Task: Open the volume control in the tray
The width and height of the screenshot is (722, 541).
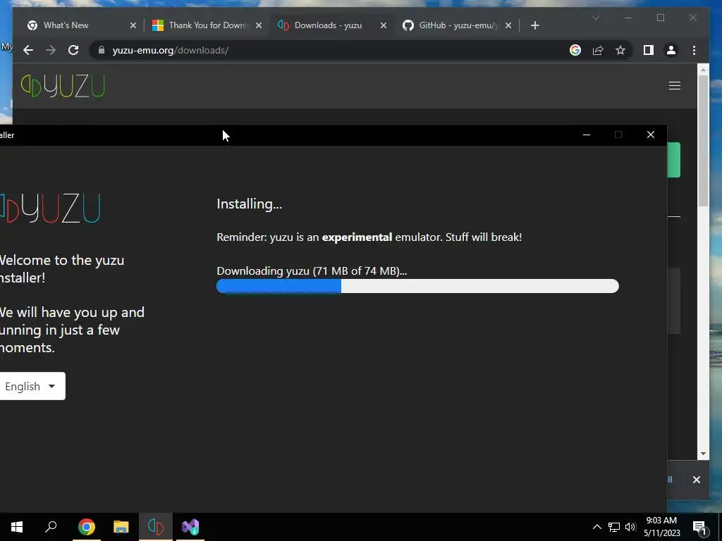Action: (630, 527)
